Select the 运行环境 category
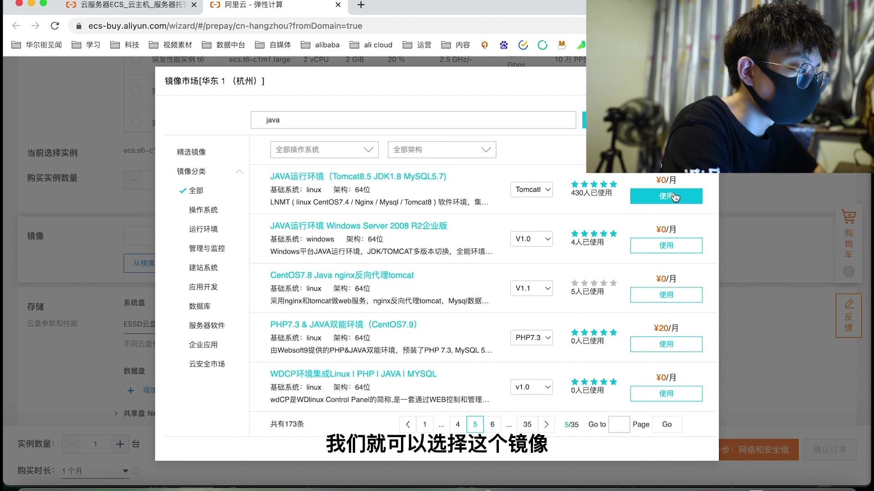Viewport: 874px width, 491px height. pyautogui.click(x=203, y=229)
